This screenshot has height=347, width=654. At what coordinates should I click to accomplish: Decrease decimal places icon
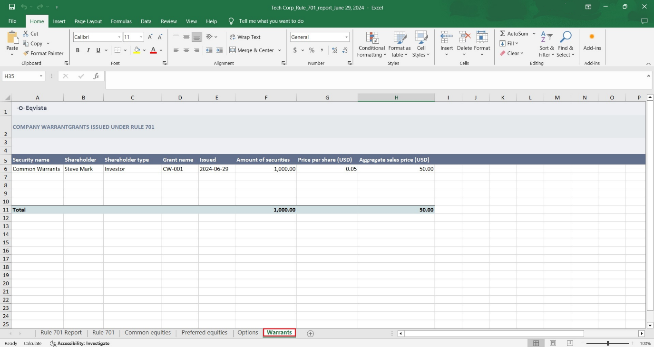click(x=344, y=50)
